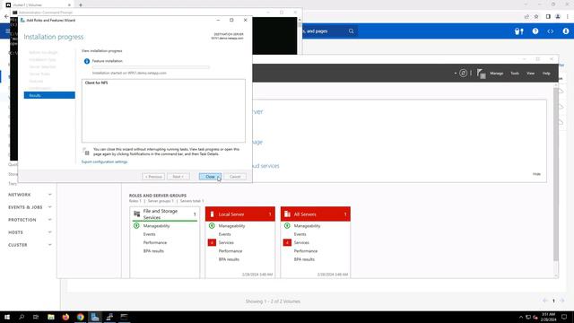Click the refresh icon in Server Manager
This screenshot has height=323, width=574.
tap(463, 74)
